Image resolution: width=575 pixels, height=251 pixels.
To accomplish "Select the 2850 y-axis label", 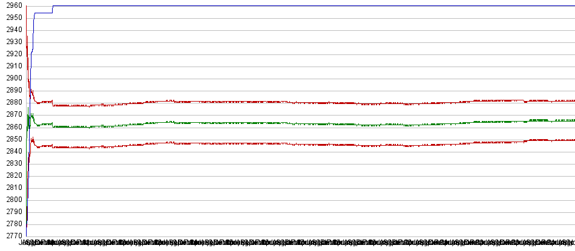I will 11,139.
